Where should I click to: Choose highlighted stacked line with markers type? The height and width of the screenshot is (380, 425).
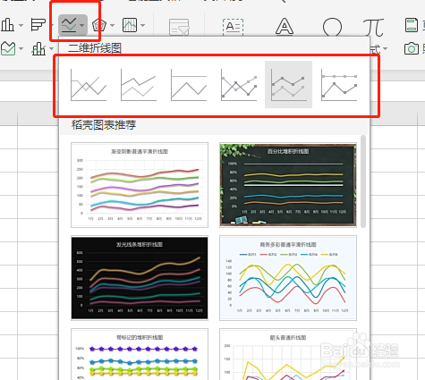coord(289,85)
